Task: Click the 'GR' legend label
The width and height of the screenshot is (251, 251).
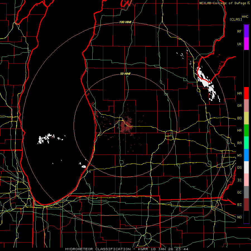Action: pos(239,106)
